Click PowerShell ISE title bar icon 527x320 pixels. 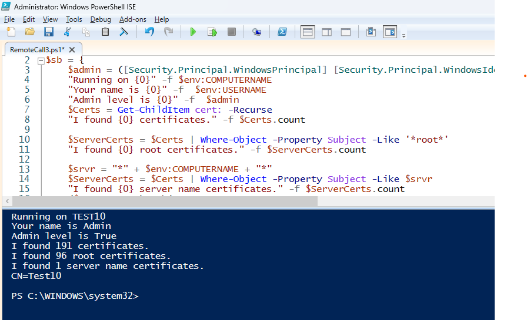click(6, 6)
